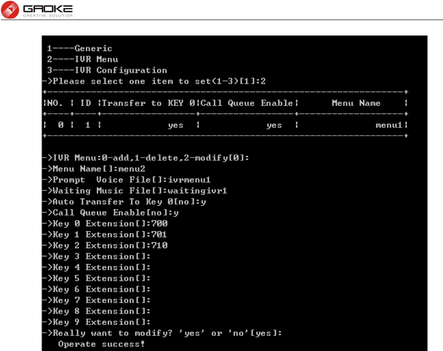Click the 'Menu Name' menu2 entry line
443x351 pixels.
coord(94,169)
